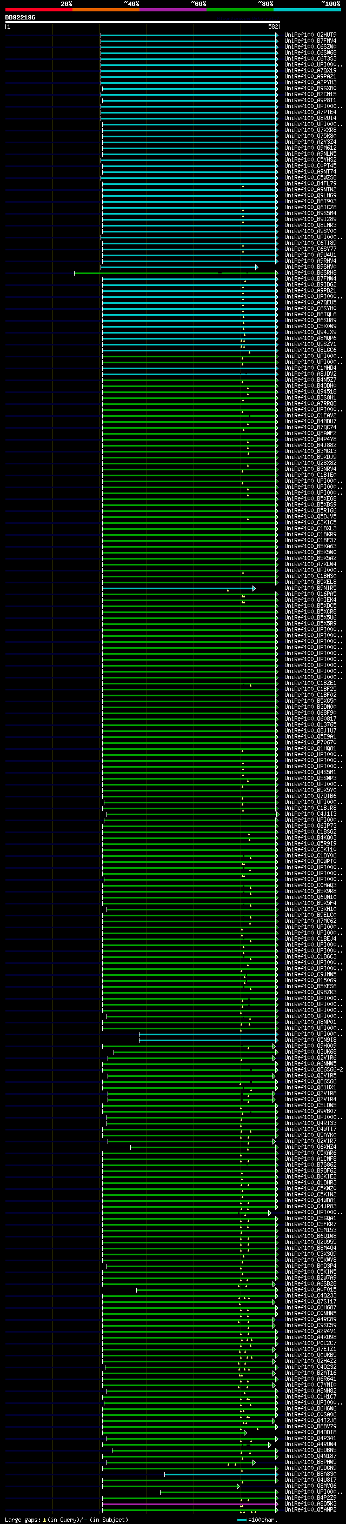Viewport: 346px width, 1524px height.
Task: Select the UniRef100_Q5ANP2 label
Action: [x=310, y=1509]
